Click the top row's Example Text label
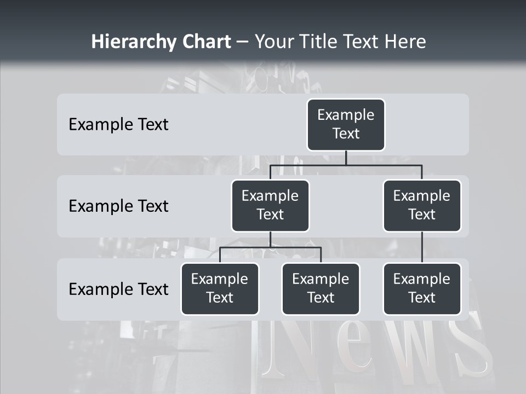The height and width of the screenshot is (394, 526). pos(118,125)
